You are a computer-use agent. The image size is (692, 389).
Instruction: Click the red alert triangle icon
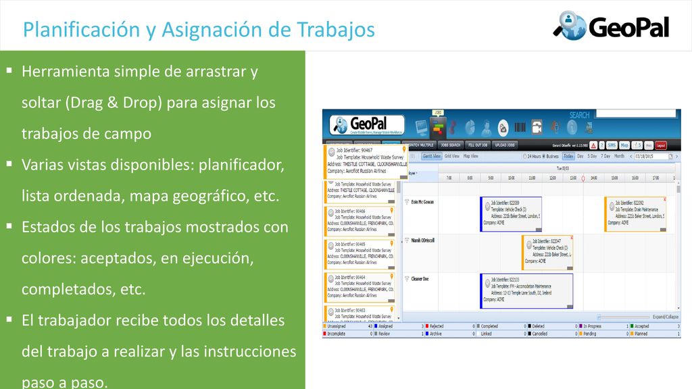[x=593, y=145]
